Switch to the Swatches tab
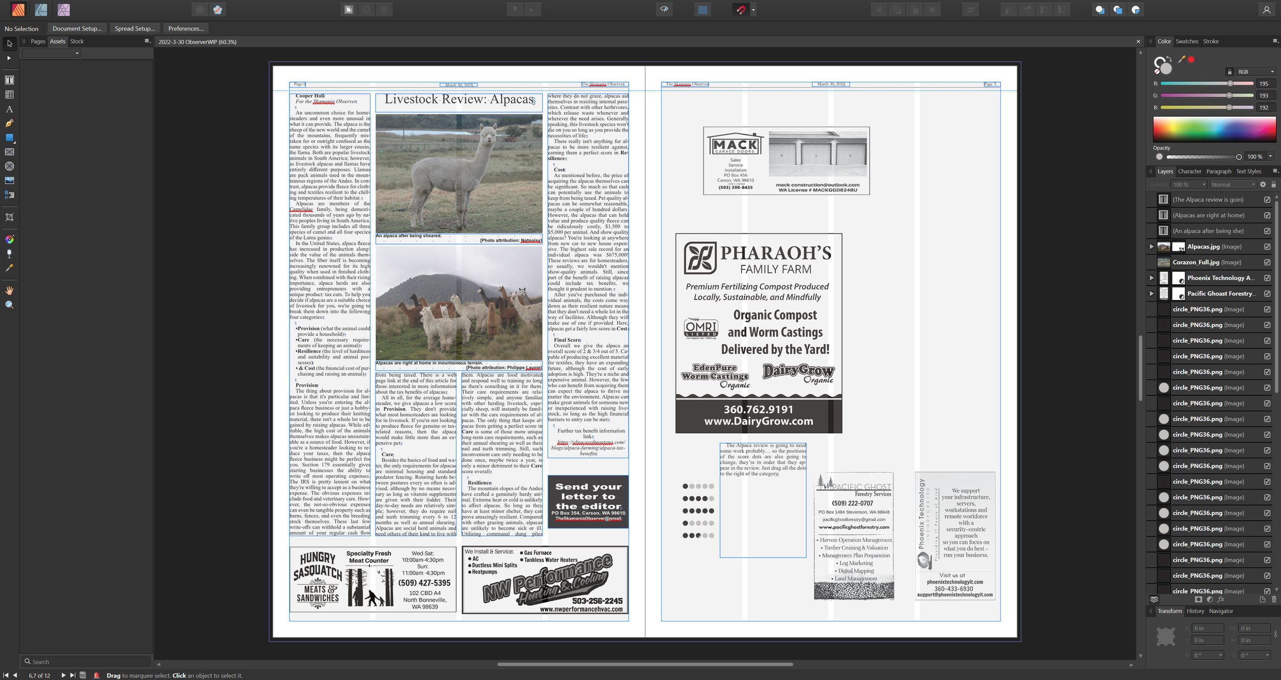Screen dimensions: 1281x680 point(1187,41)
